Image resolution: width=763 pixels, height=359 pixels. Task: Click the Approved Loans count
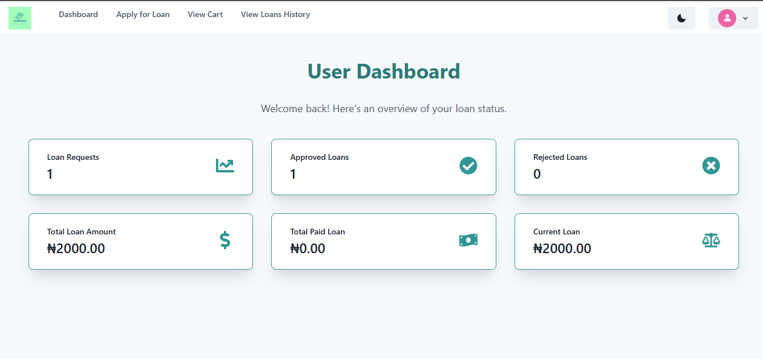[293, 174]
